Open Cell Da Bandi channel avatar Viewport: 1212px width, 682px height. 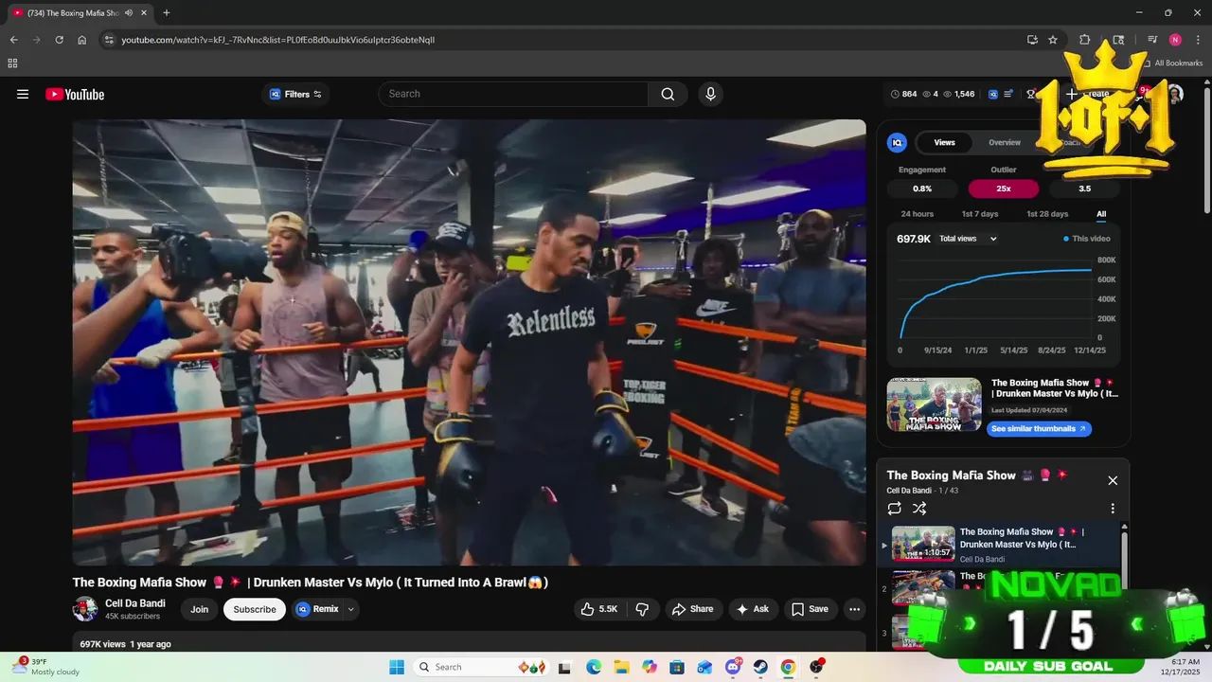click(x=85, y=609)
